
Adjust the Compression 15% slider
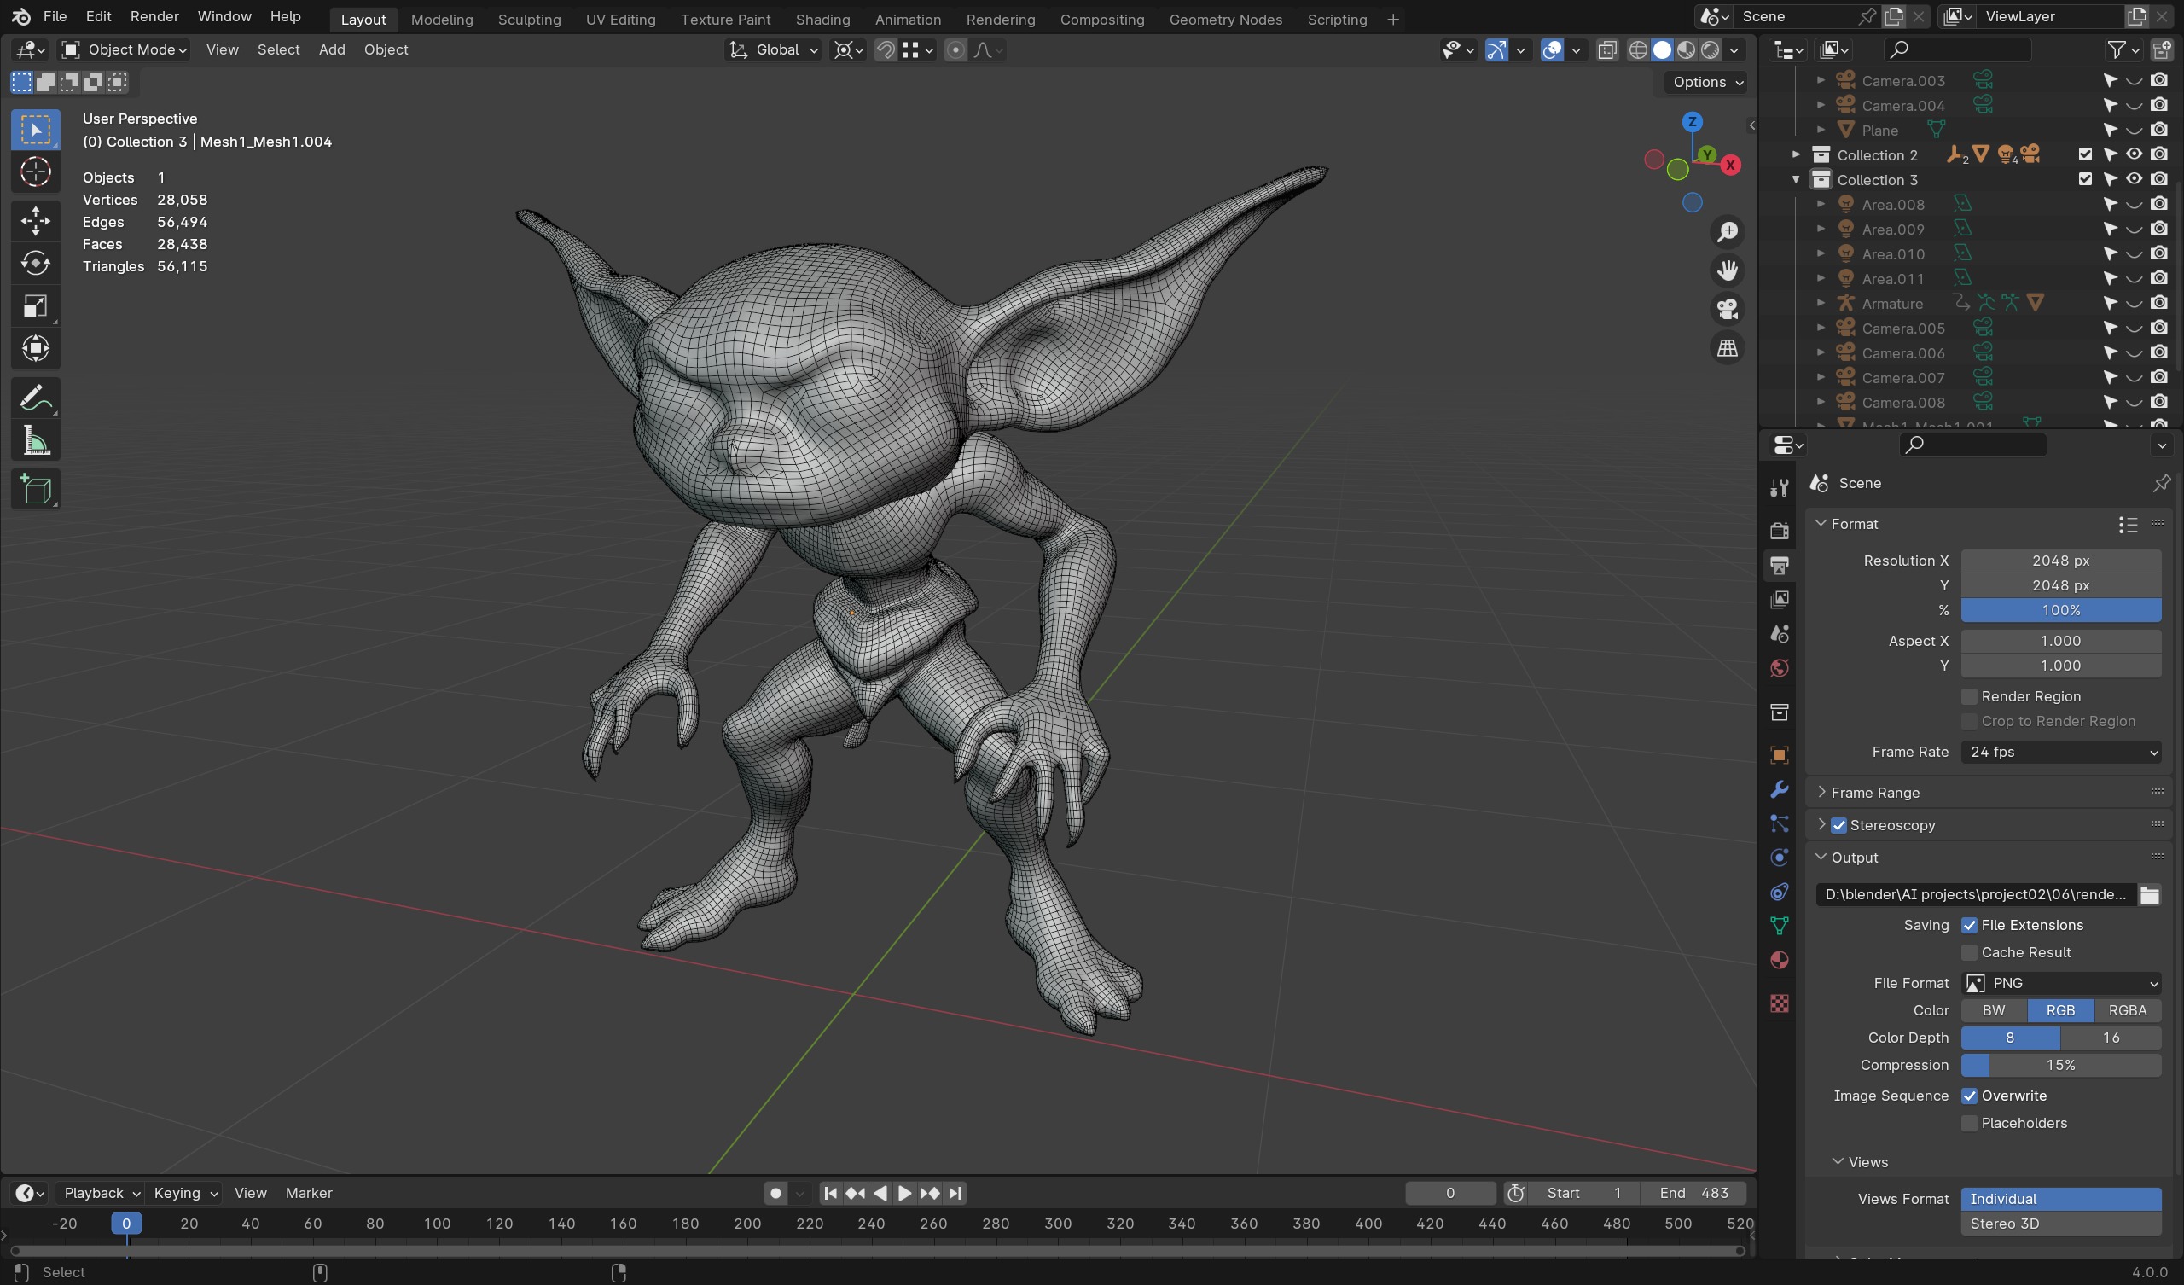point(2061,1066)
